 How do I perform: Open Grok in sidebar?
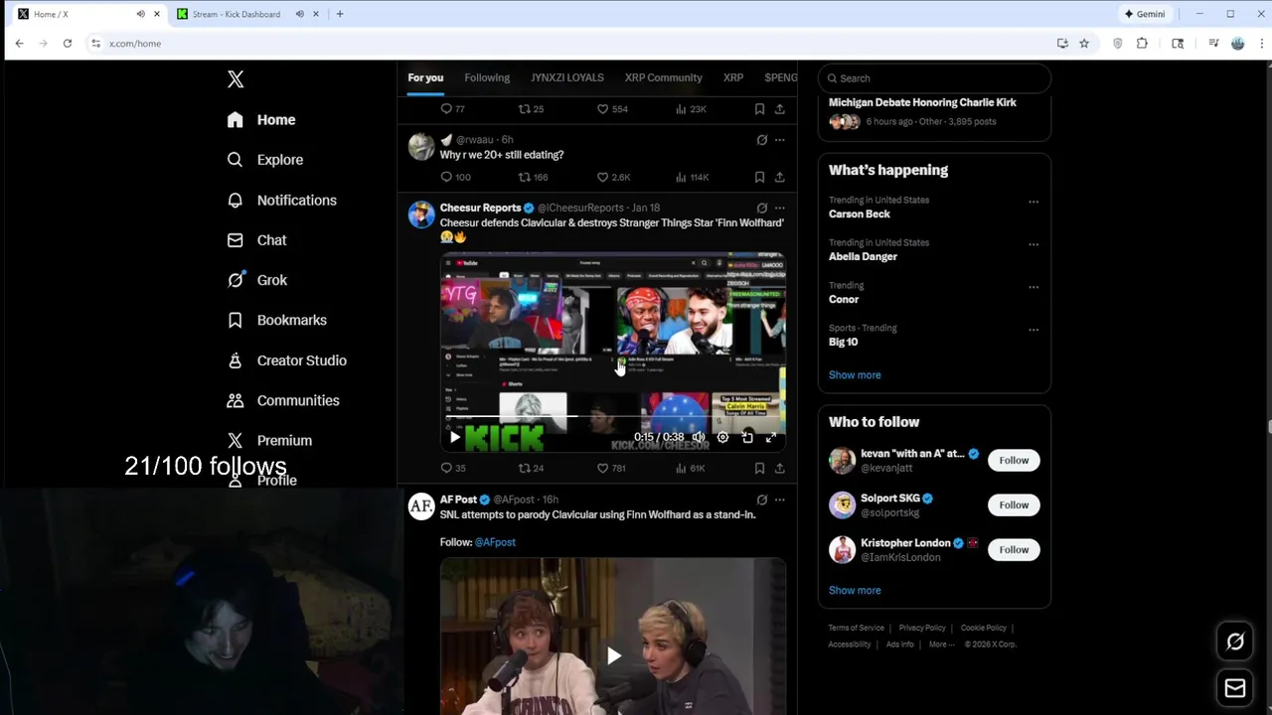click(x=256, y=280)
